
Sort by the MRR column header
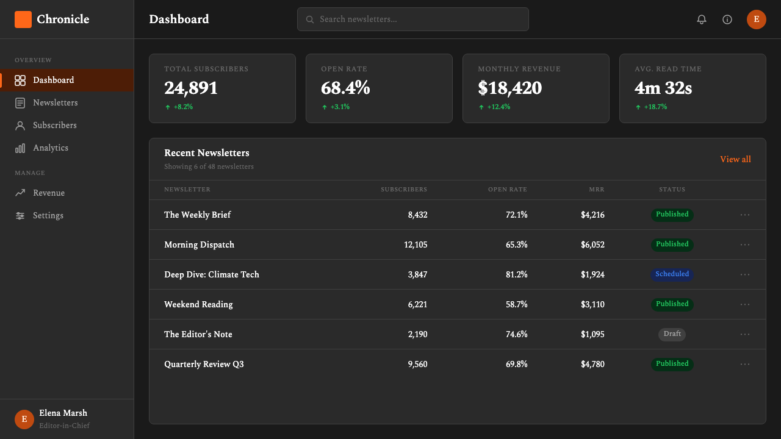click(x=597, y=190)
